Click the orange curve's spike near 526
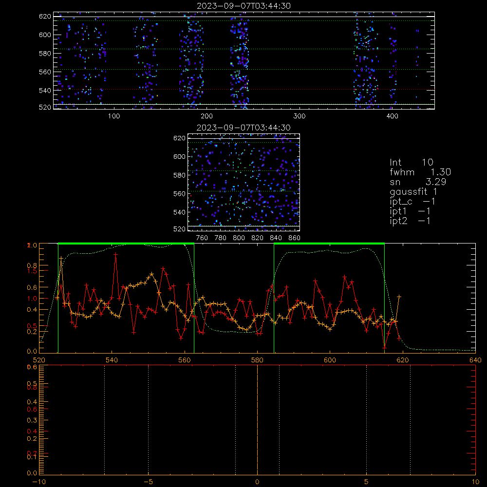487x487 pixels. (x=61, y=258)
